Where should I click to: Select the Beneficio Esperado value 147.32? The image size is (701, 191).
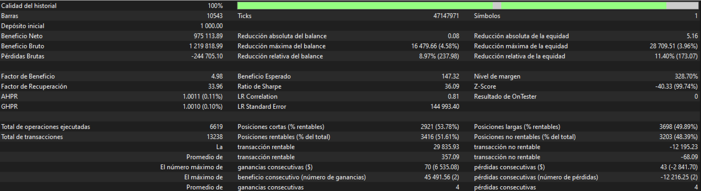point(451,76)
